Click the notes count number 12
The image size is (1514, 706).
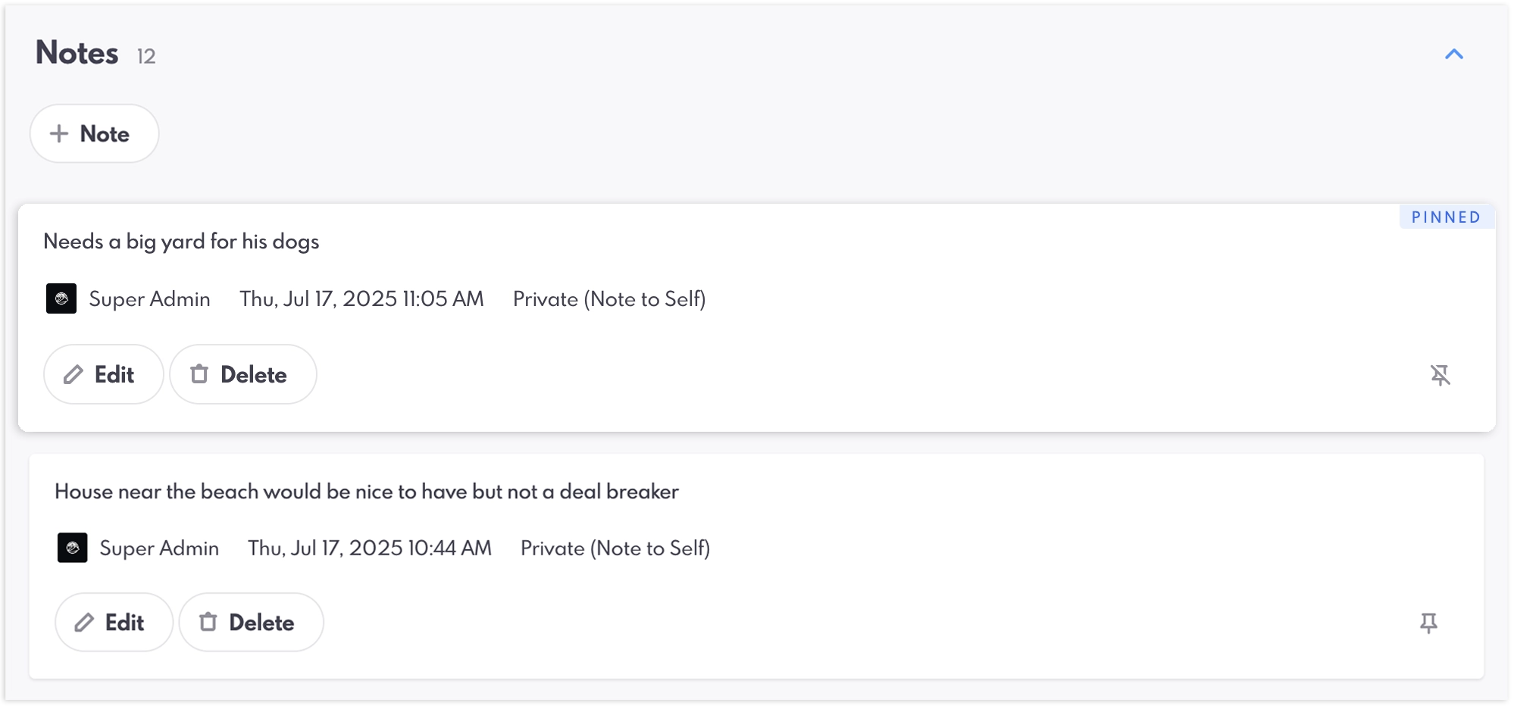[x=146, y=57]
